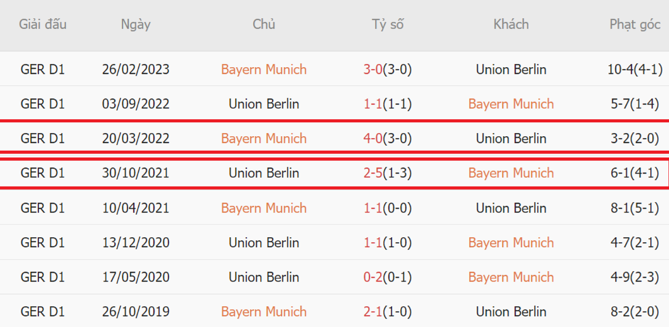Click the 3-0 score for 26/02/2023
The height and width of the screenshot is (327, 669).
373,70
